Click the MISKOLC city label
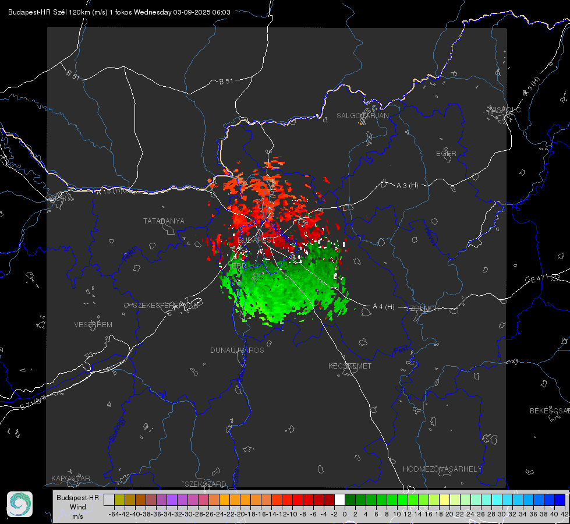The width and height of the screenshot is (570, 524). pos(505,110)
